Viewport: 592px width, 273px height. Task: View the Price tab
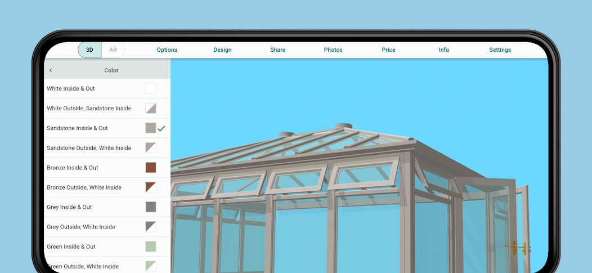388,50
